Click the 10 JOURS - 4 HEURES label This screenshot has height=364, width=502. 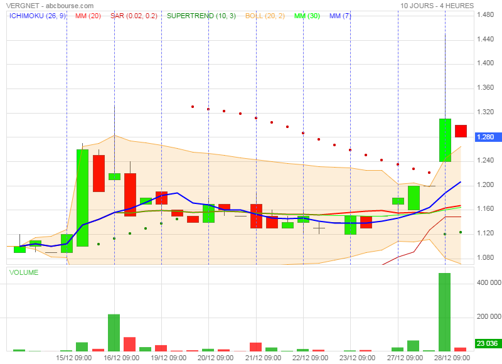[x=437, y=6]
